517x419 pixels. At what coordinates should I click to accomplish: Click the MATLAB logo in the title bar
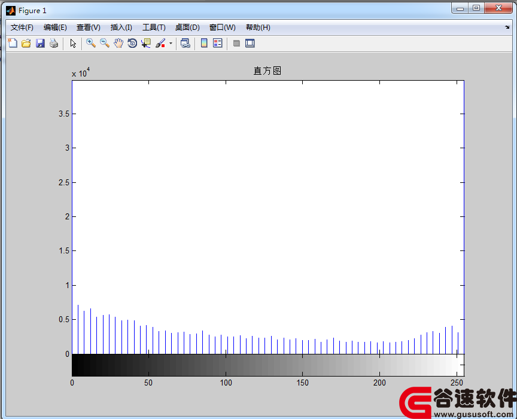11,11
